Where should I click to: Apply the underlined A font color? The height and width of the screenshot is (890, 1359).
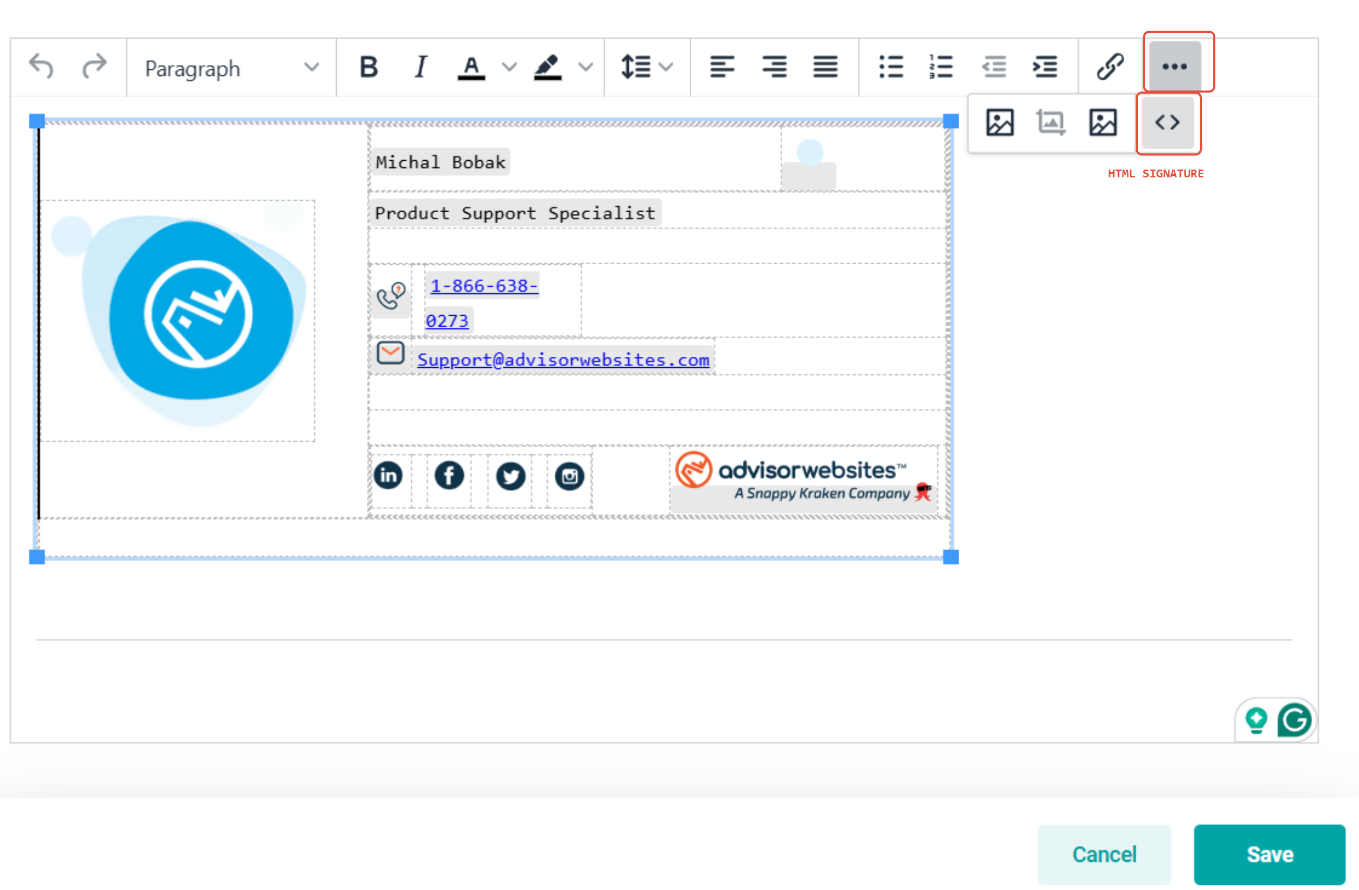[471, 67]
